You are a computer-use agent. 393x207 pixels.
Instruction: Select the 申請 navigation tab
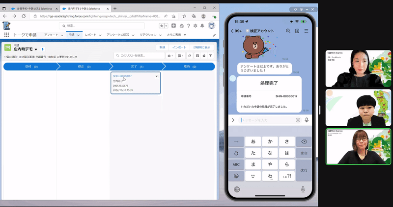pyautogui.click(x=71, y=35)
